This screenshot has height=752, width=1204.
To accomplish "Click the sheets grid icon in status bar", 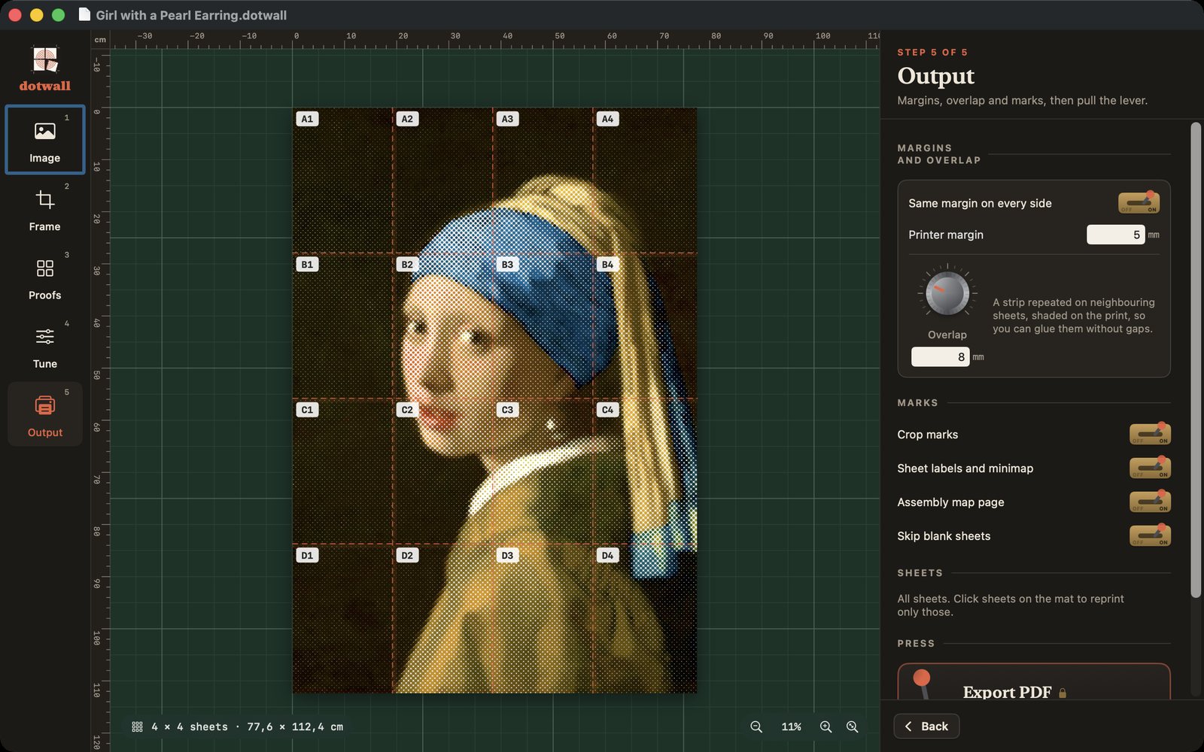I will (x=137, y=726).
